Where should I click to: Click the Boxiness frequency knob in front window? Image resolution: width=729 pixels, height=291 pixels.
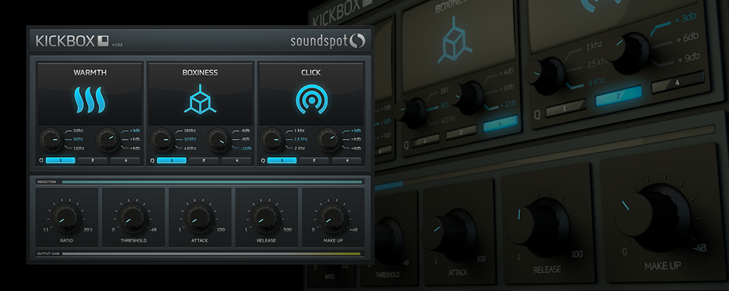click(x=161, y=139)
